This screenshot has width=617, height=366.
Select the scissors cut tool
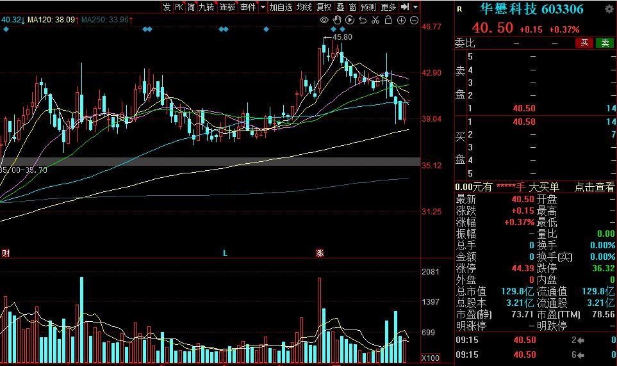[x=375, y=20]
